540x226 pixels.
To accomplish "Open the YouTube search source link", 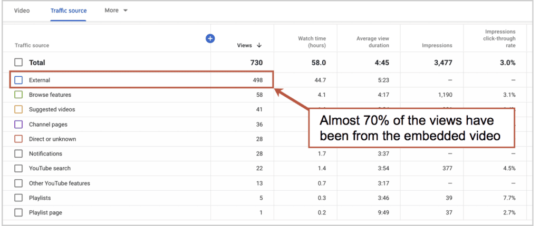I will tap(50, 168).
